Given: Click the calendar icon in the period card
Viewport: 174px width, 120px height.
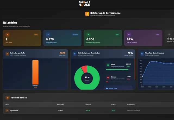Looking at the screenshot, I should 169,35.
